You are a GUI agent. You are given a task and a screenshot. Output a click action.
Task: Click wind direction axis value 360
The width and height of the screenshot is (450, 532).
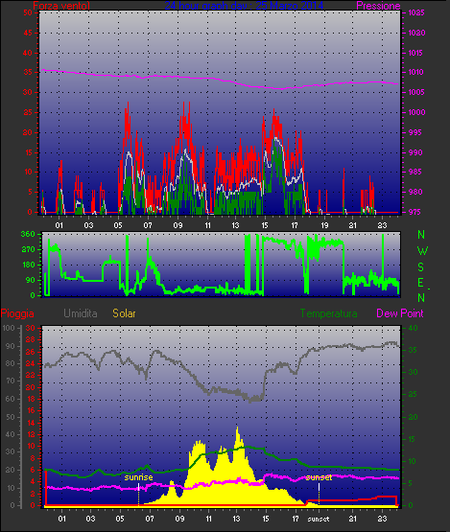coord(28,234)
